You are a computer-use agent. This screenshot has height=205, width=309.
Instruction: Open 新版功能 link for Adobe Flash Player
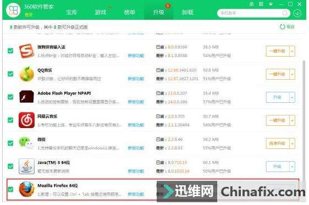136,102
